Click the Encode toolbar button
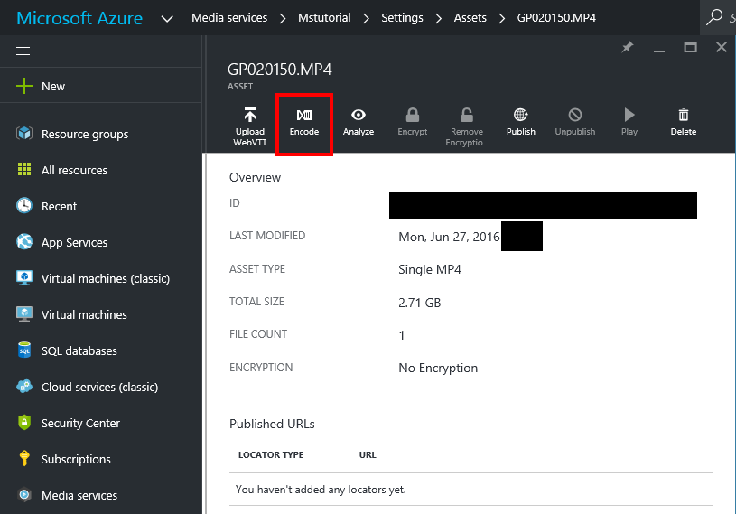Viewport: 736px width, 514px height. [x=304, y=124]
